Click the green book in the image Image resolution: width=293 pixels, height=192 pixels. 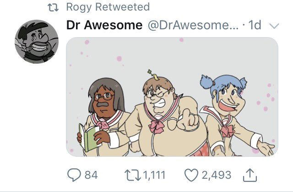pos(88,137)
